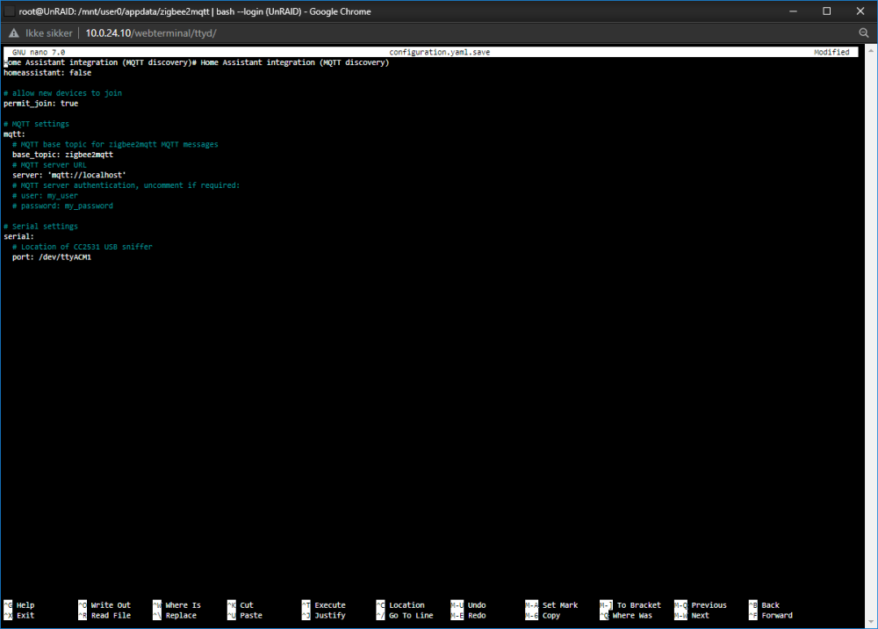Click the 'mqtt:' line
Screen dimensions: 878x629
[15, 134]
